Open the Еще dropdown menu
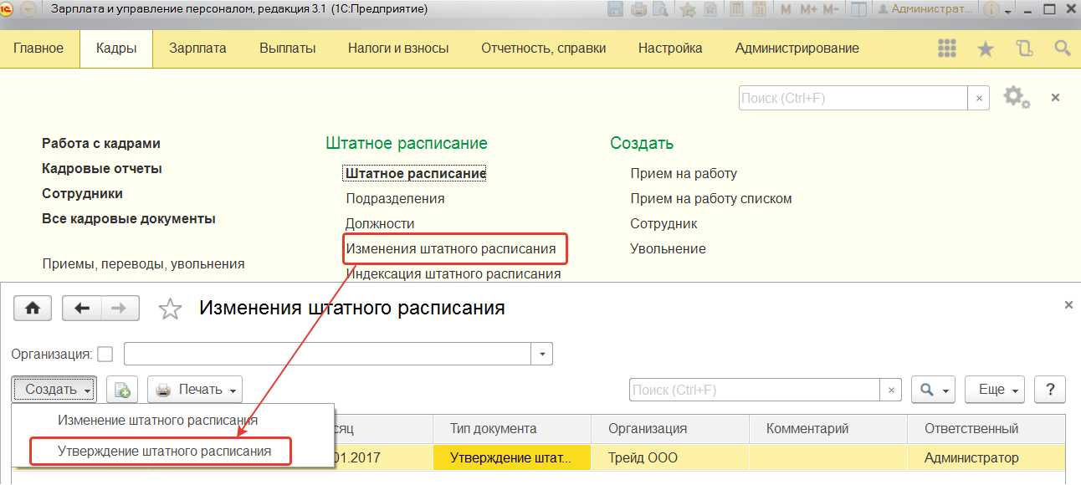Viewport: 1081px width, 485px height. click(995, 390)
